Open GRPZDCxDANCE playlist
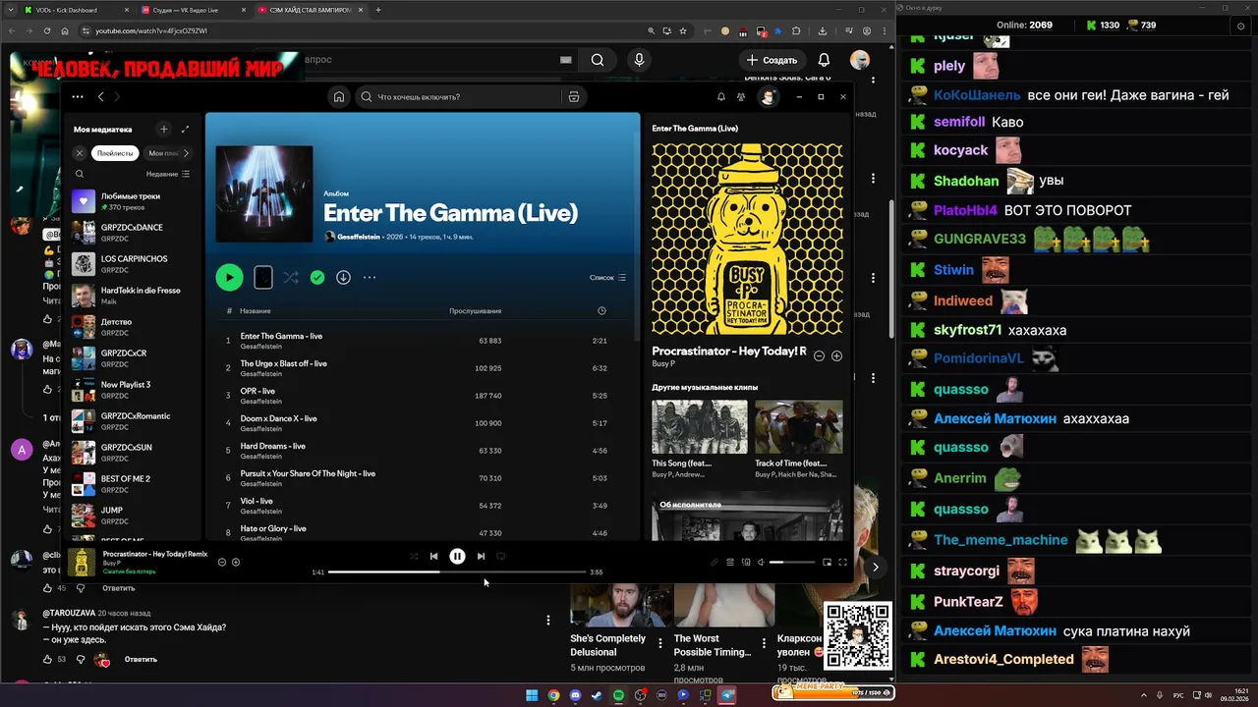This screenshot has width=1258, height=707. tap(133, 233)
